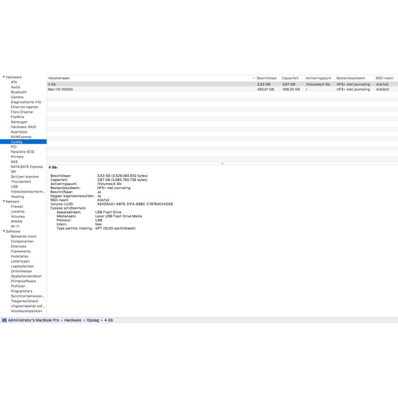Viewport: 398px width, 398px height.
Task: Open Video/beeldscherm entry
Action: tap(28, 192)
